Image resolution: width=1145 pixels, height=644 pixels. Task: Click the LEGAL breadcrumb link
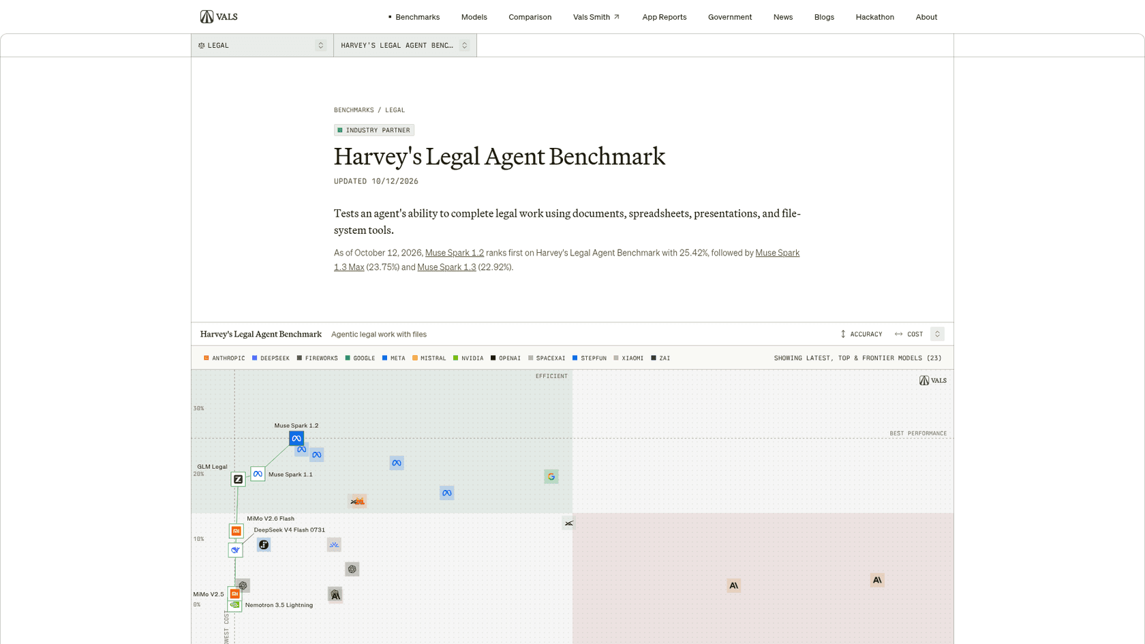(x=395, y=110)
